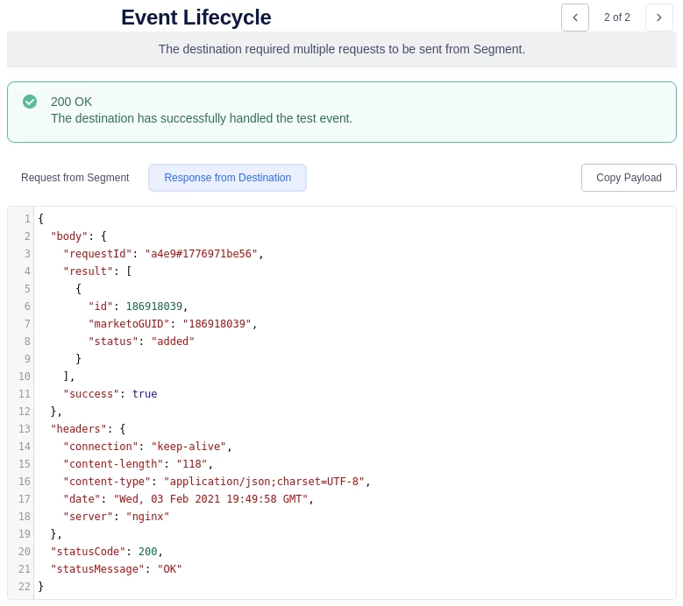Click the green success checkmark icon
This screenshot has height=606, width=683.
30,102
